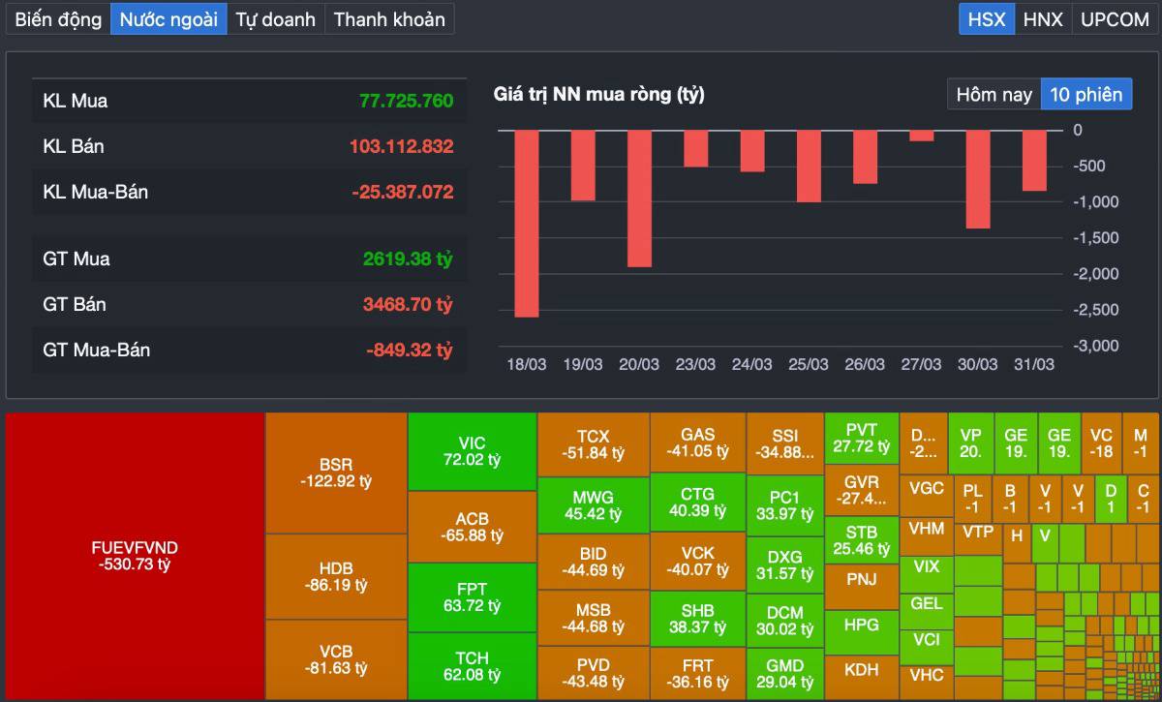Click the FUEVFVND red tile

135,557
